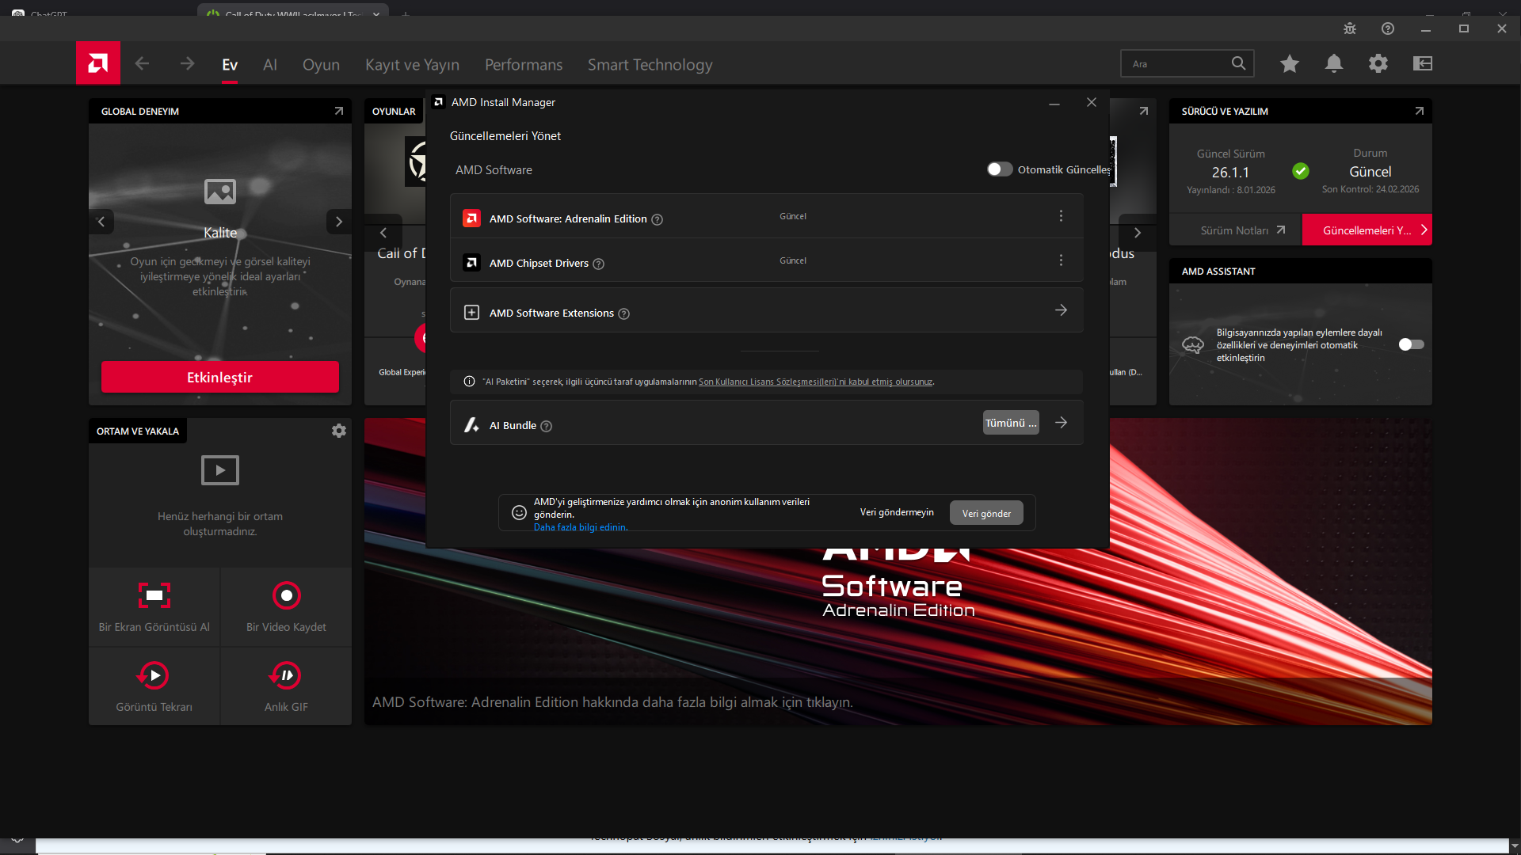
Task: Click the AMD logo home icon
Action: [97, 63]
